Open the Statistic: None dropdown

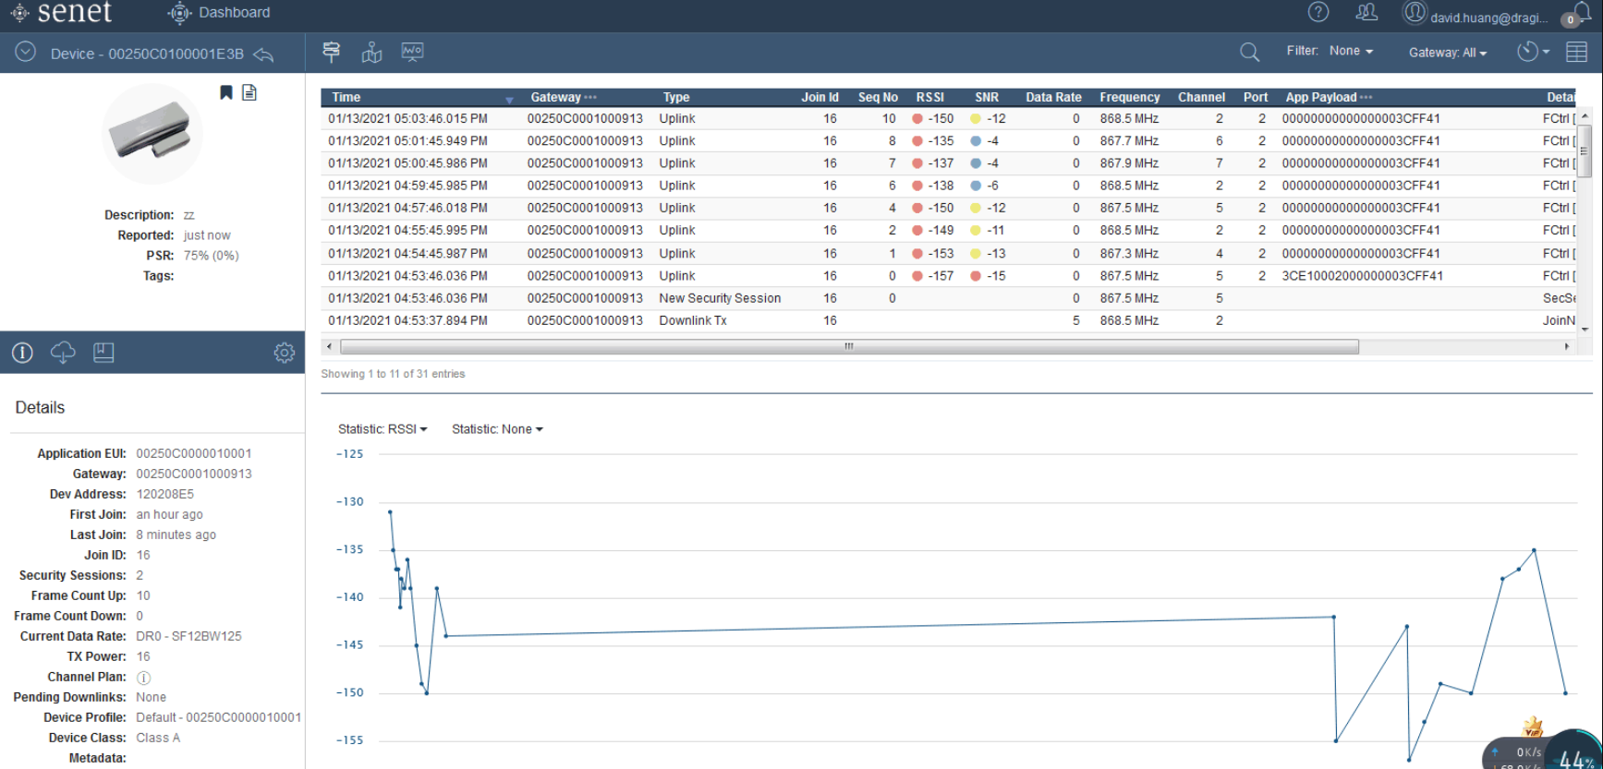497,429
